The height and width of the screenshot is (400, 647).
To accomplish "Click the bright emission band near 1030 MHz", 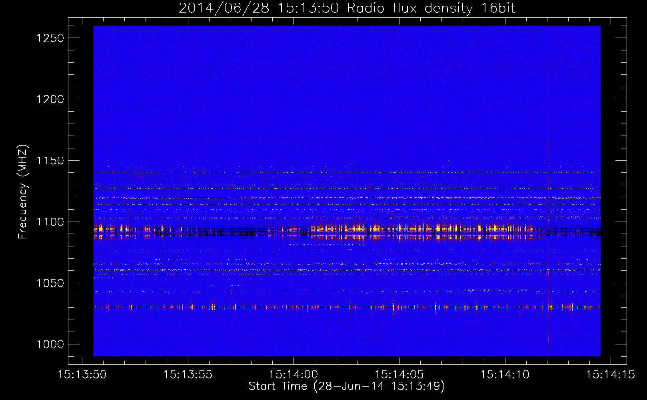I will pos(347,307).
